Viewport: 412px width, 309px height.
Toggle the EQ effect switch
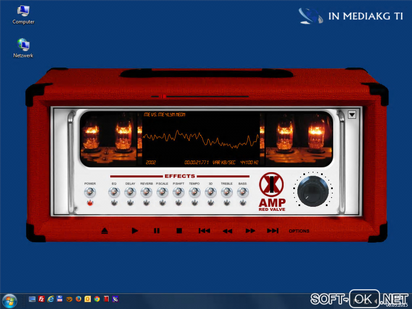click(114, 192)
